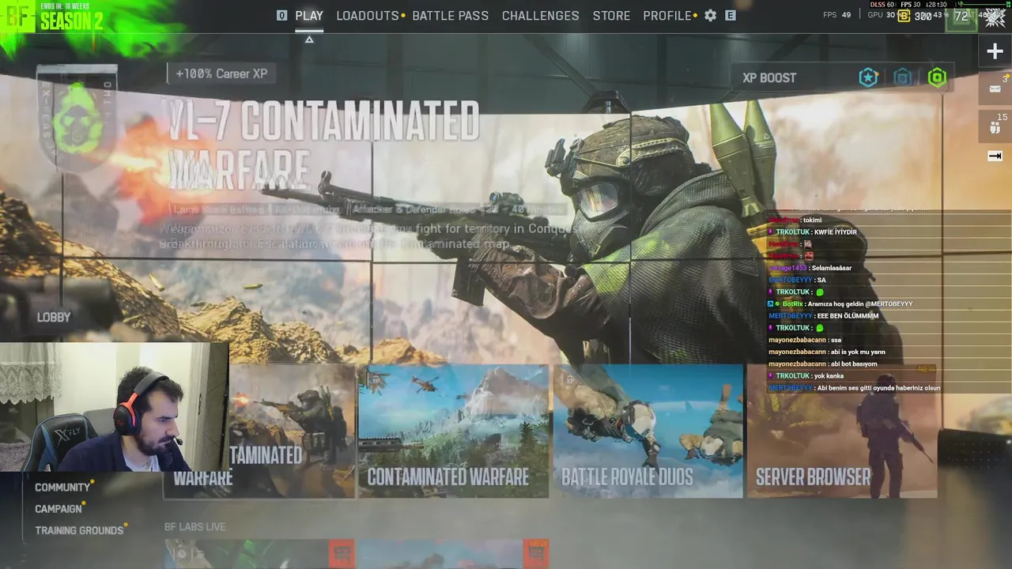Click the BF Season 2 logo

point(53,16)
